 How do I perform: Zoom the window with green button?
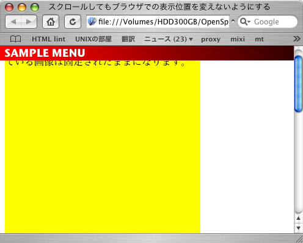[x=35, y=7]
